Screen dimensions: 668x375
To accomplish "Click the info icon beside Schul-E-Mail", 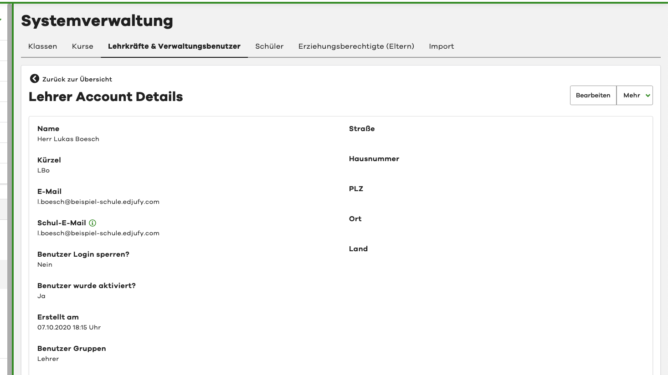I will 92,223.
